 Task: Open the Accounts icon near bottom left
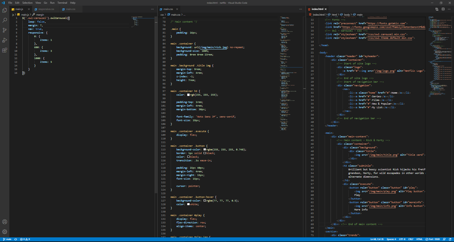coord(4,221)
